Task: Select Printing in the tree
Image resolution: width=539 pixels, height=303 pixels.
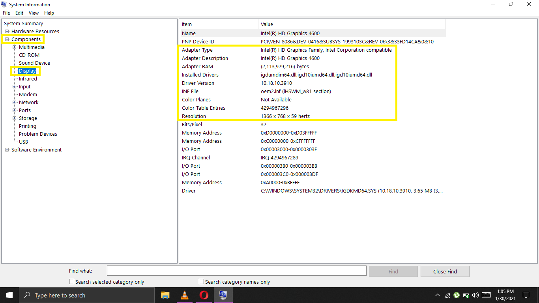Action: pyautogui.click(x=28, y=126)
